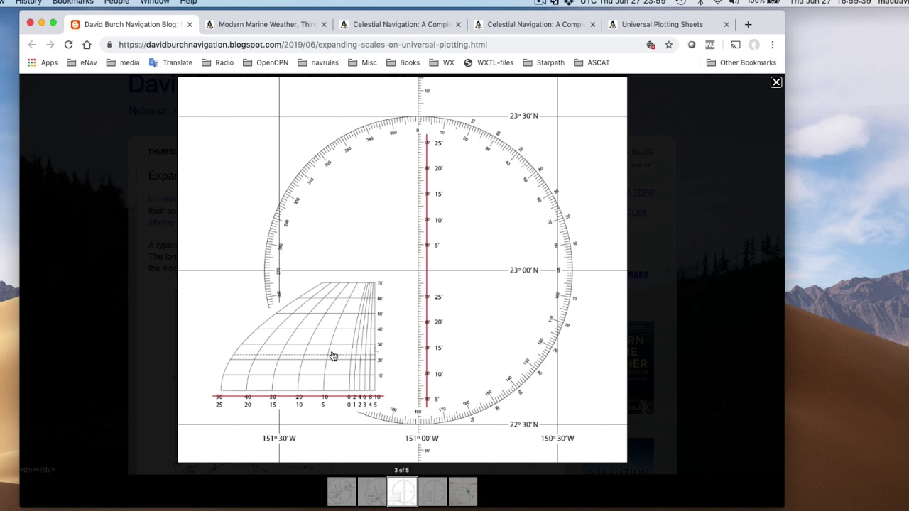Open the Window menu in the menu bar

[x=155, y=2]
